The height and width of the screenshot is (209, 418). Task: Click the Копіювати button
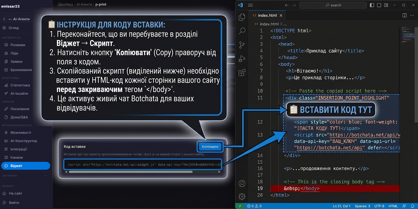[210, 147]
